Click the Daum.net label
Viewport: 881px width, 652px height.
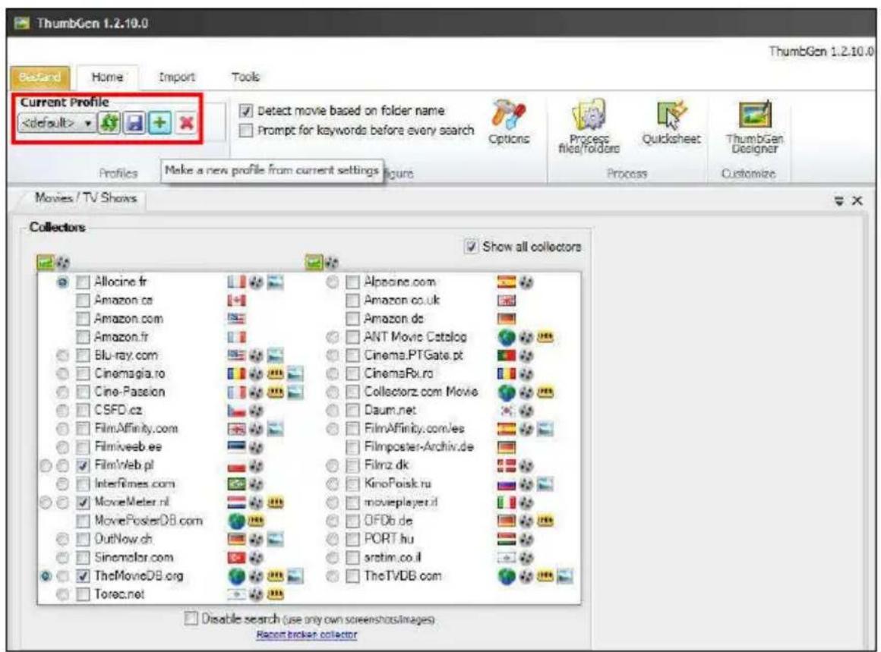390,411
